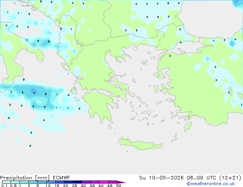Click the legend scale label '0.1'
The height and width of the screenshot is (187, 243).
click(x=4, y=185)
